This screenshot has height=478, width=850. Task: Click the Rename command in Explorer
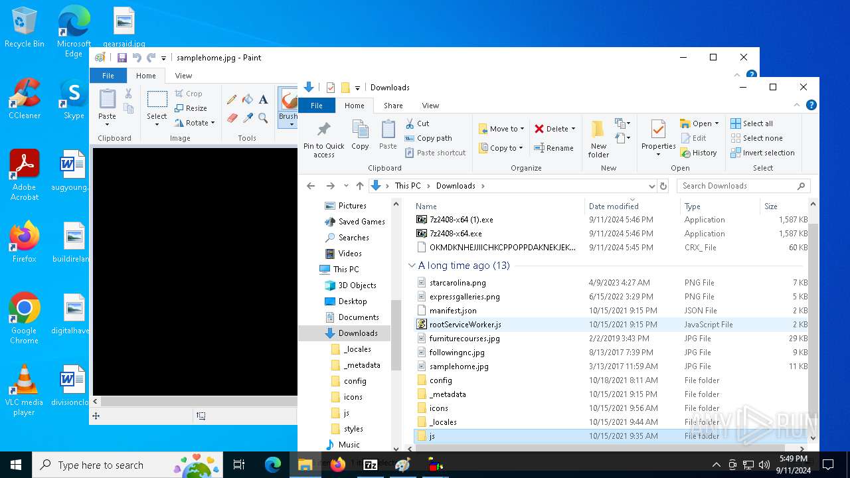[x=554, y=148]
